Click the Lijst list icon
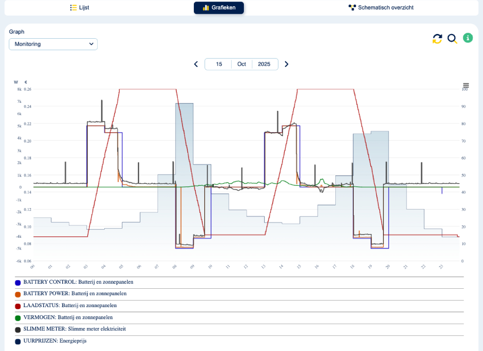Viewport: 483px width, 351px height. click(x=73, y=8)
